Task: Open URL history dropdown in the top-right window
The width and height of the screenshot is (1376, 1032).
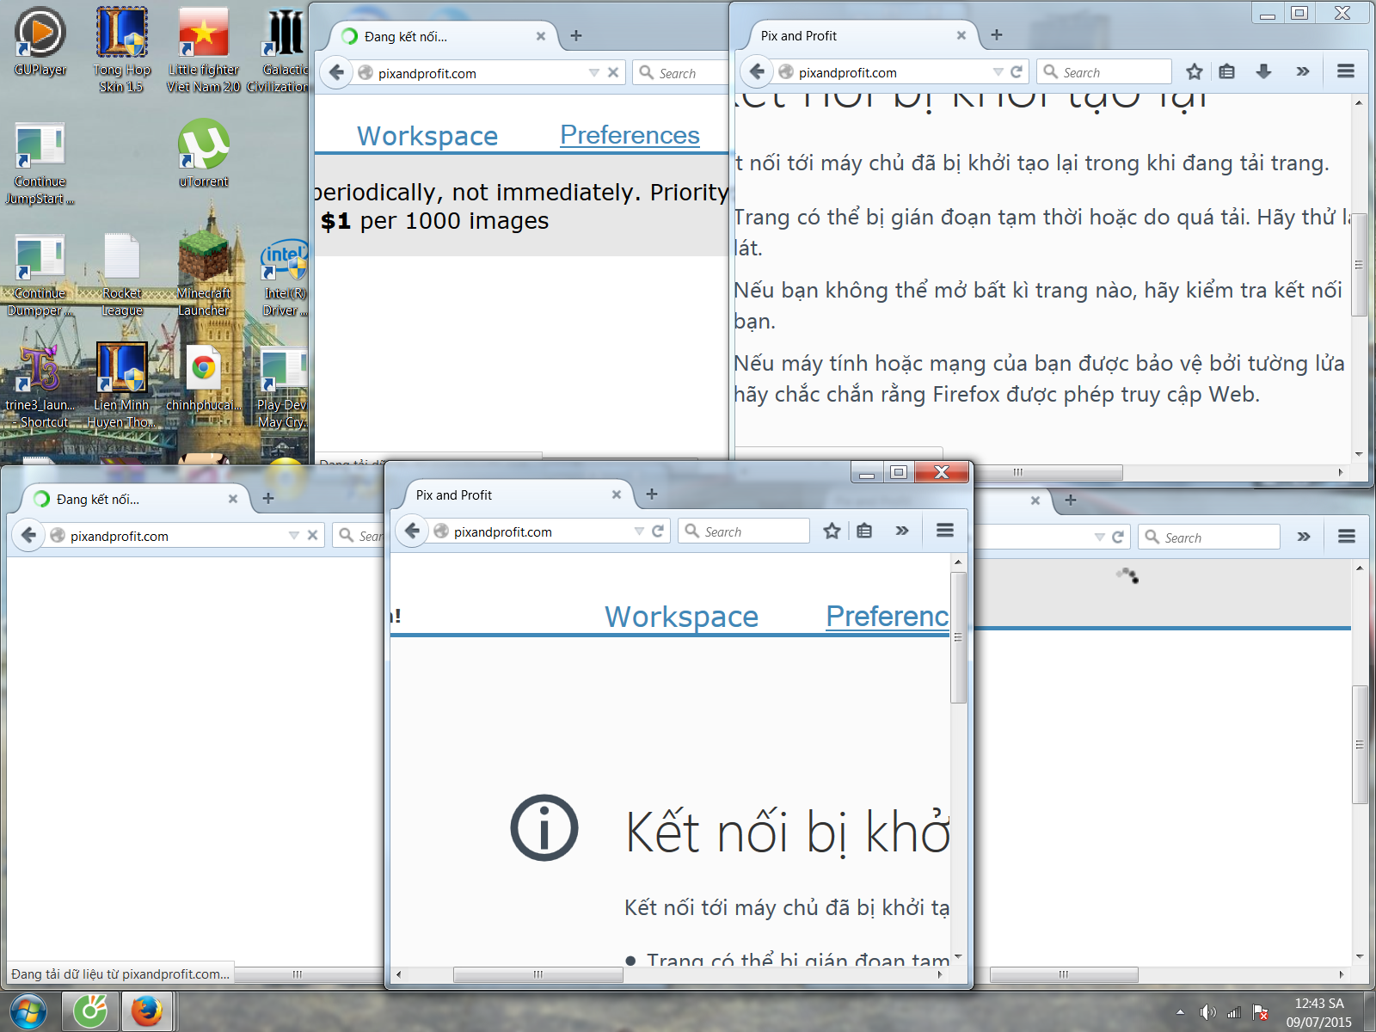Action: (x=998, y=72)
